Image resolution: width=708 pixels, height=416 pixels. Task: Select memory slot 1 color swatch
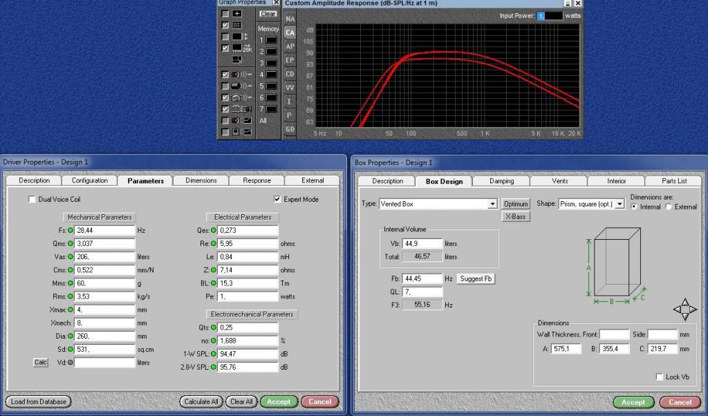coord(272,40)
